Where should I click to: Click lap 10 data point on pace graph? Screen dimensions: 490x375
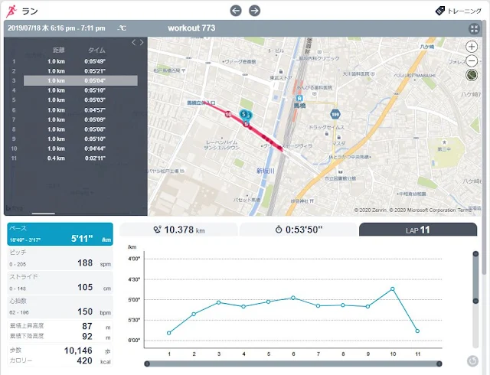click(393, 289)
